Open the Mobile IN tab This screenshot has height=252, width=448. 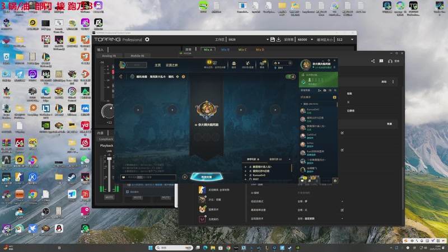click(x=137, y=55)
